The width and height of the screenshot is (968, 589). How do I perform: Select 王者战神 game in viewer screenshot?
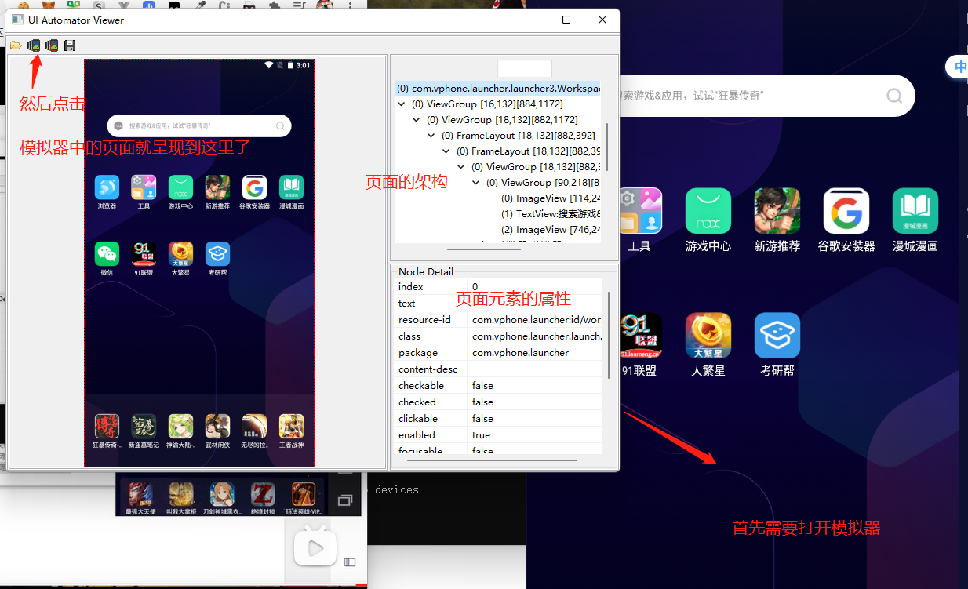291,426
